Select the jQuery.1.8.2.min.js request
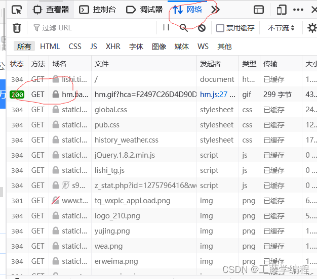This screenshot has width=317, height=279. (x=125, y=155)
